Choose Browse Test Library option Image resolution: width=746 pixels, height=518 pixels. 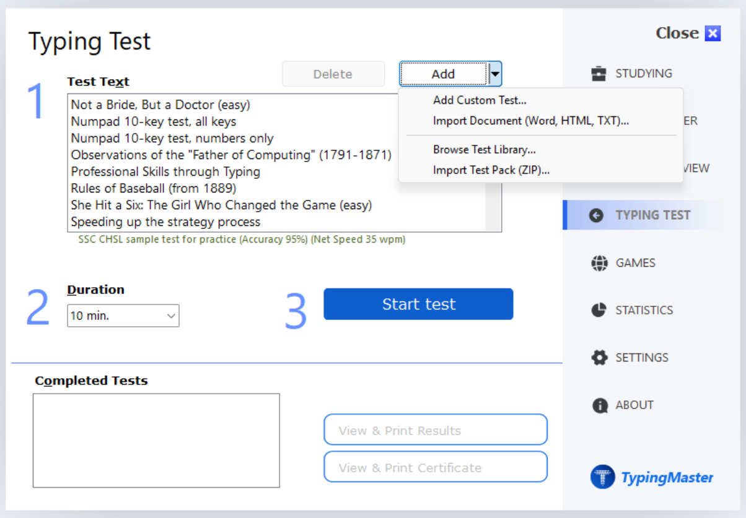tap(484, 150)
